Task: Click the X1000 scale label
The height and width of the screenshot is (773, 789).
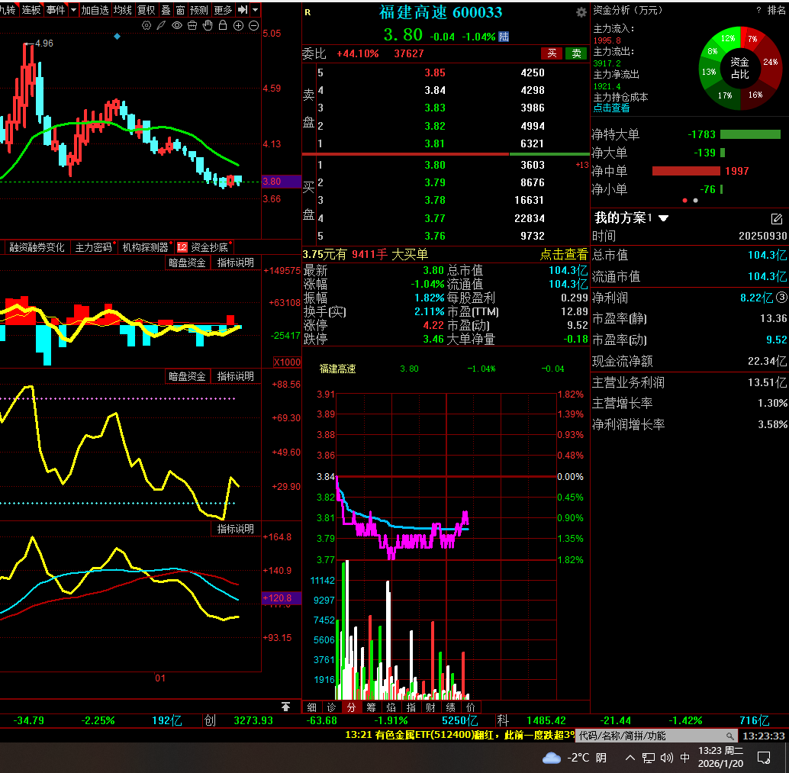Action: point(287,362)
